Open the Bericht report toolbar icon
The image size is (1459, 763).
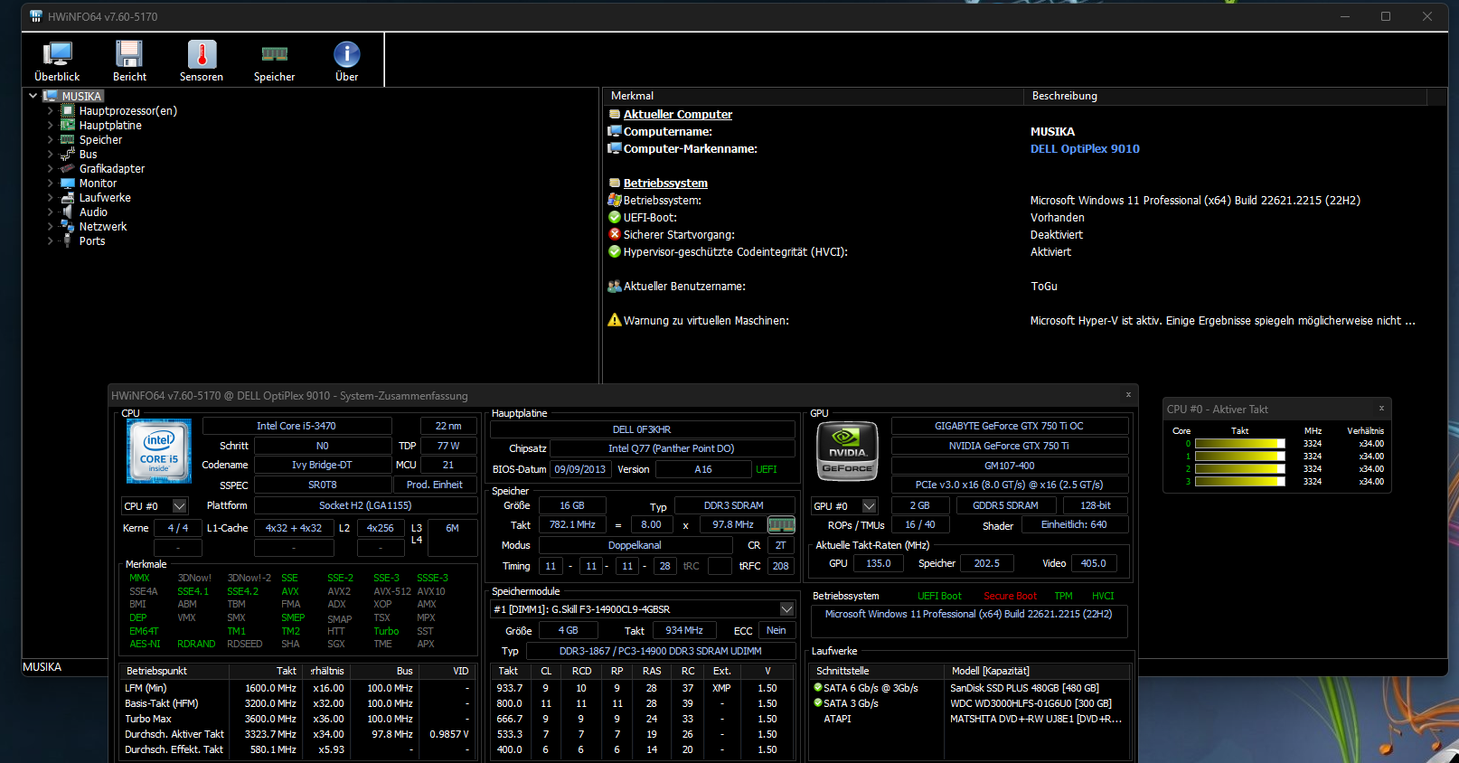pos(129,61)
